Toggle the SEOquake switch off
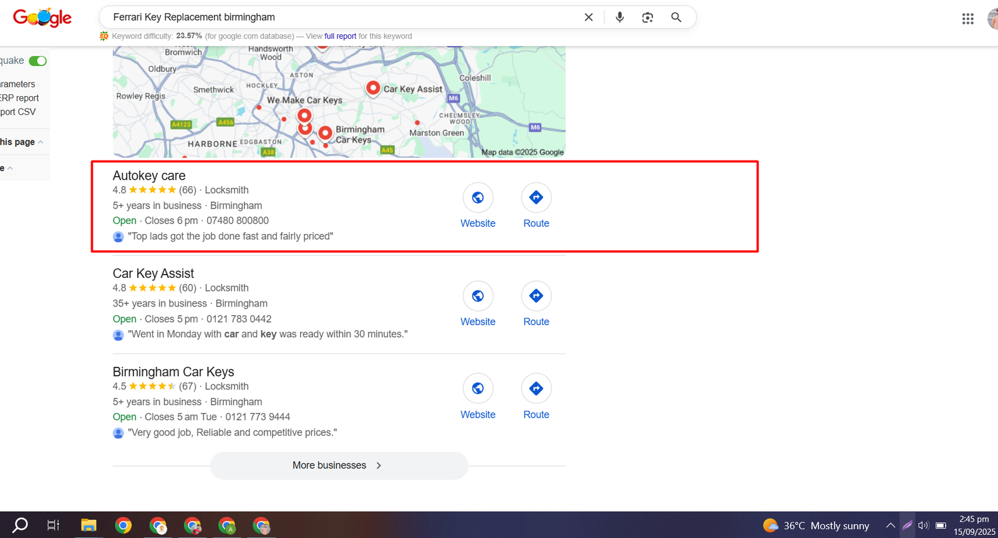The image size is (998, 538). tap(38, 61)
